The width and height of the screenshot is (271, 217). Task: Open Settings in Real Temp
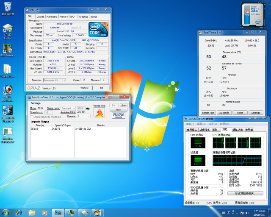tap(256, 113)
